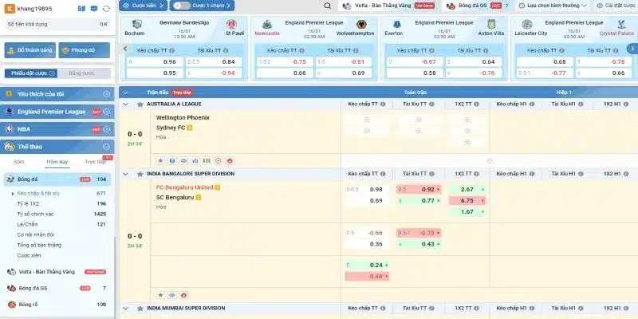Switch to the Hôm nay tab
This screenshot has width=638, height=319.
click(x=57, y=161)
